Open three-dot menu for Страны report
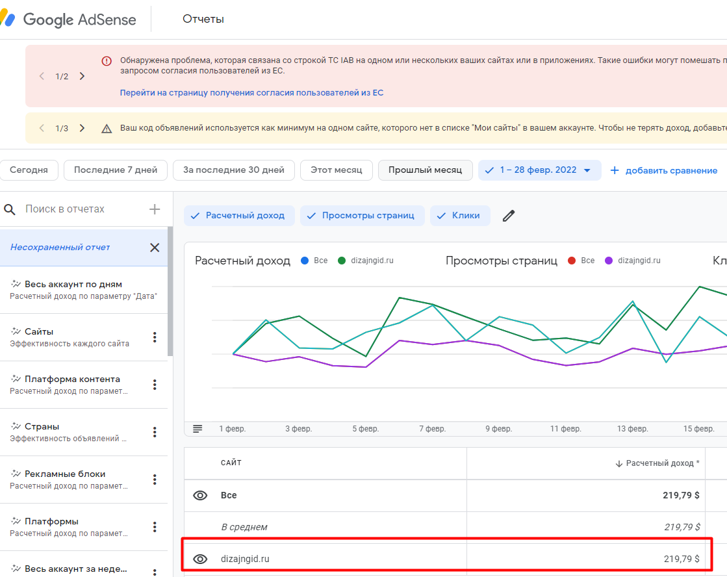This screenshot has width=727, height=577. (x=155, y=432)
